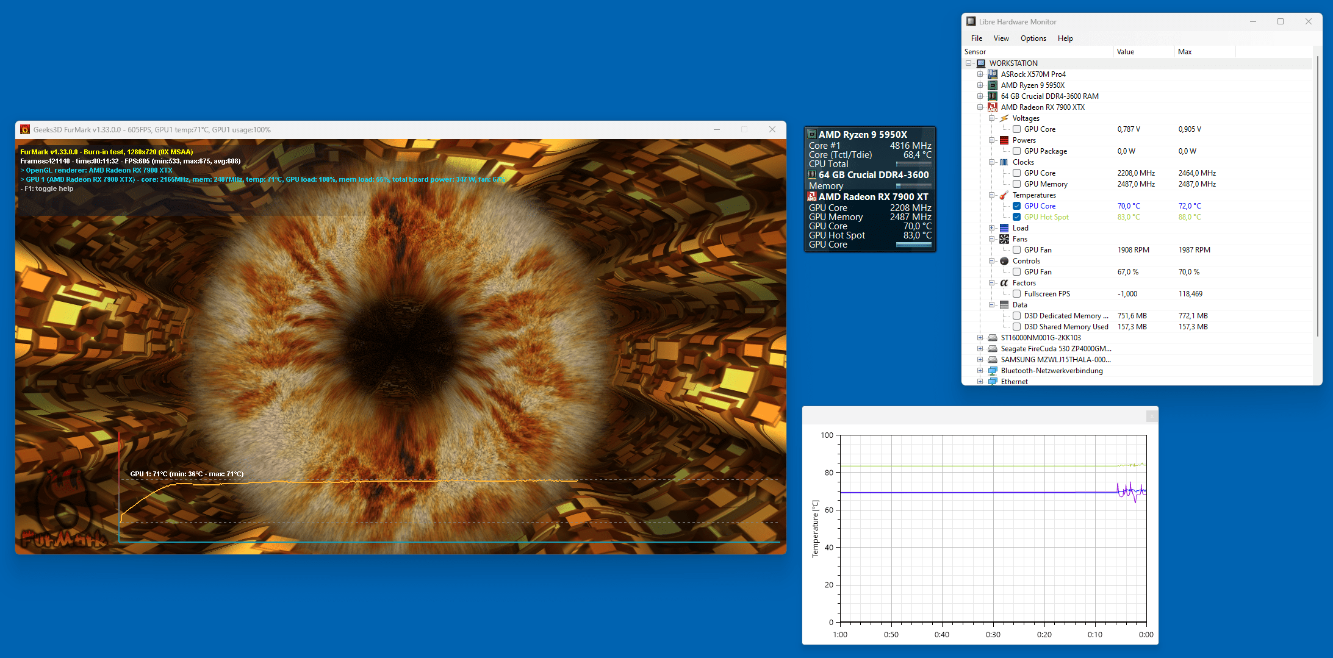1333x658 pixels.
Task: Click the Factors alpha icon
Action: click(1004, 283)
